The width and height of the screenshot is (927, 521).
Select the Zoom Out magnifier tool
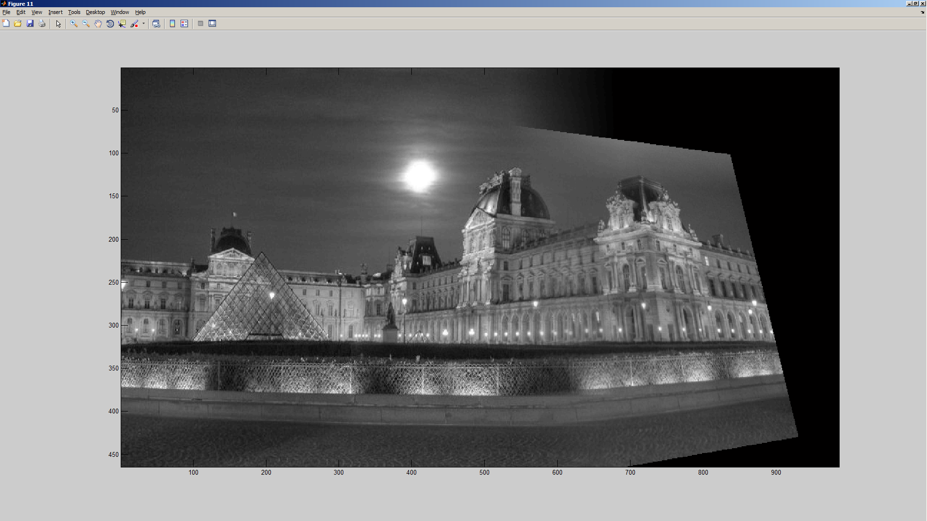click(x=86, y=24)
